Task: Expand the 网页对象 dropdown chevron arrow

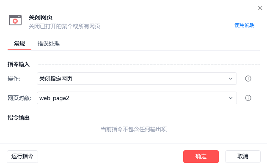Action: 230,98
